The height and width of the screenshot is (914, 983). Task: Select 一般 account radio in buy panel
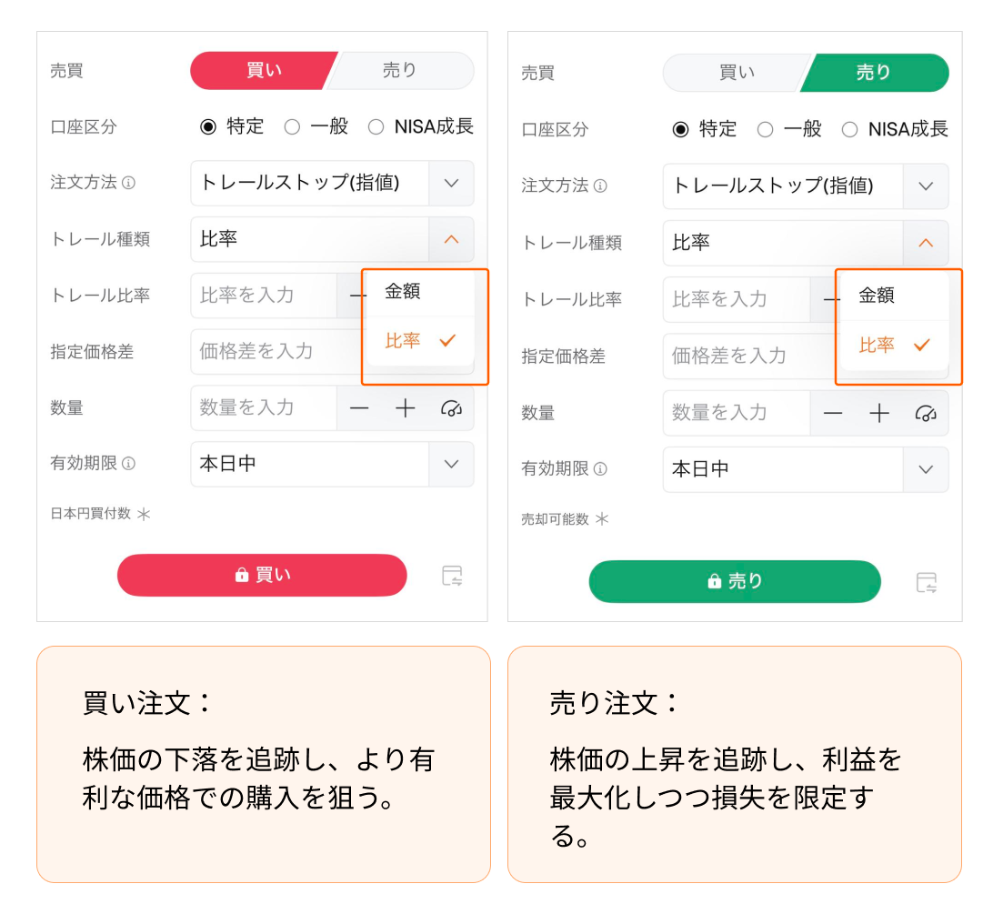coord(292,127)
